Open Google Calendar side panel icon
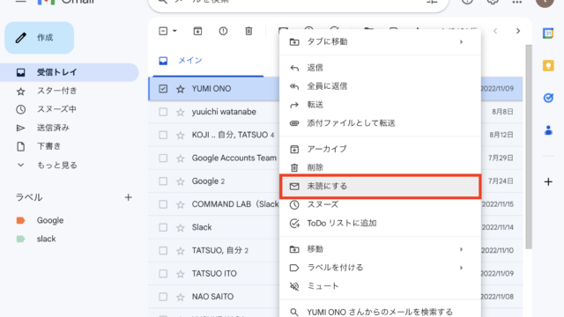This screenshot has height=317, width=564. 548,33
